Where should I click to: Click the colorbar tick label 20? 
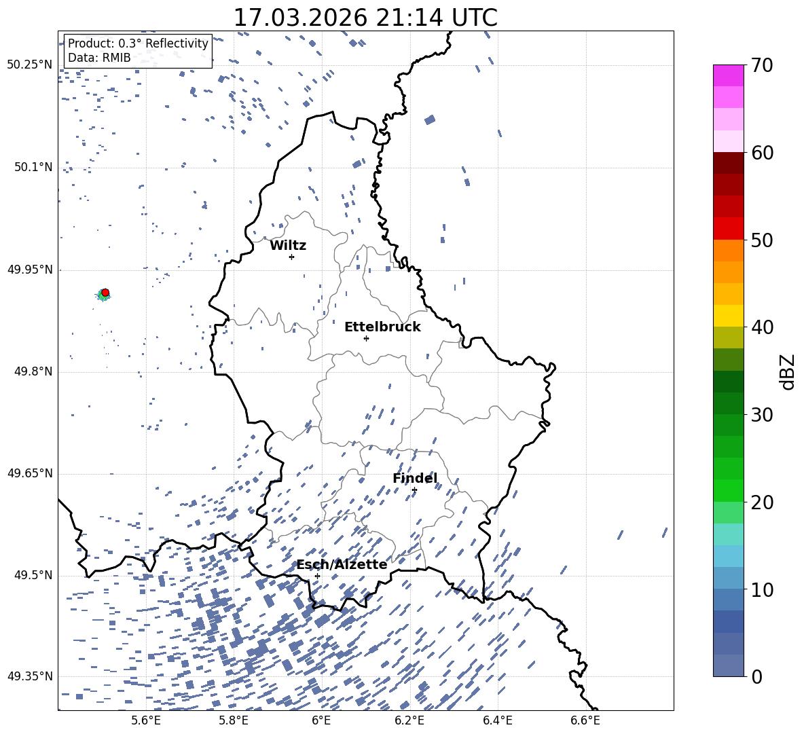762,502
